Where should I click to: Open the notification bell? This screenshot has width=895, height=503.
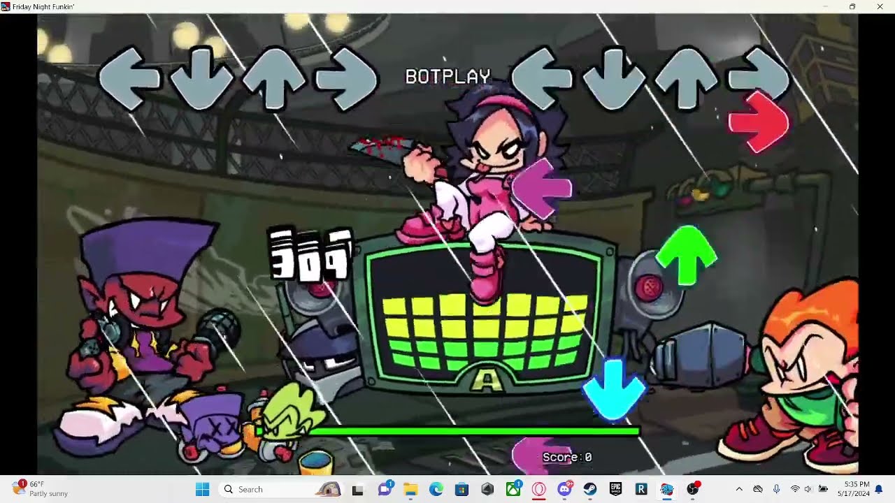click(x=880, y=489)
